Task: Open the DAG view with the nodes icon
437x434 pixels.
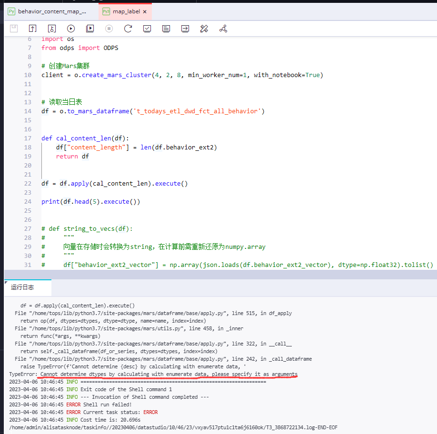Action: (223, 29)
